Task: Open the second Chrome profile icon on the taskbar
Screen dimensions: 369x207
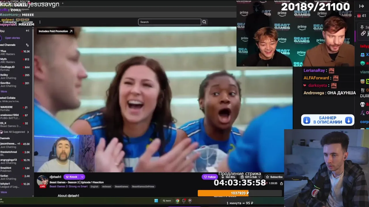Action: (x=184, y=201)
